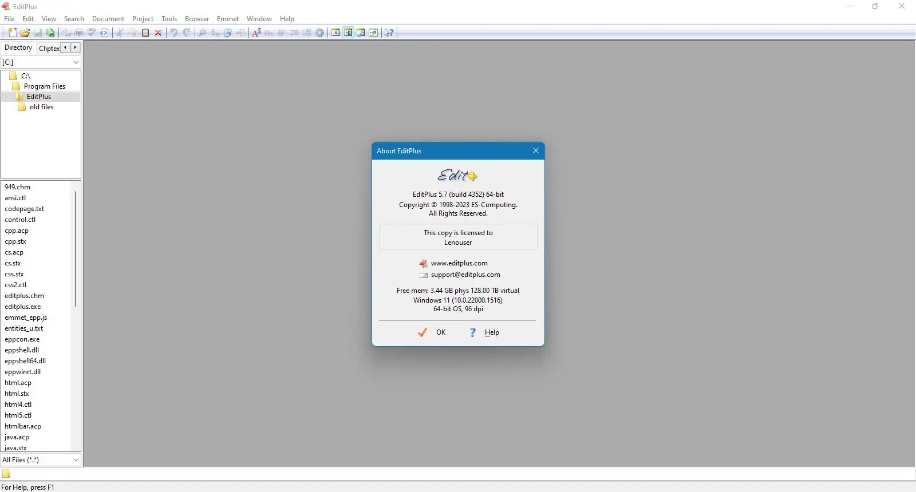The width and height of the screenshot is (916, 492).
Task: Click the Full Screen toolbar icon
Action: tap(373, 33)
